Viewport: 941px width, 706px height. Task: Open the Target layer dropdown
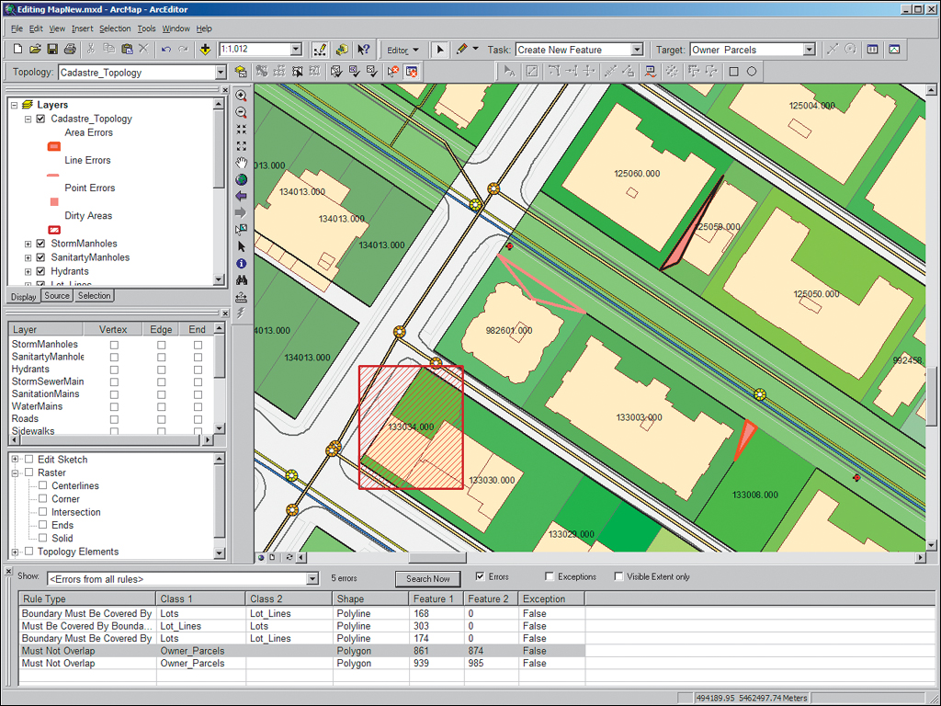point(809,50)
